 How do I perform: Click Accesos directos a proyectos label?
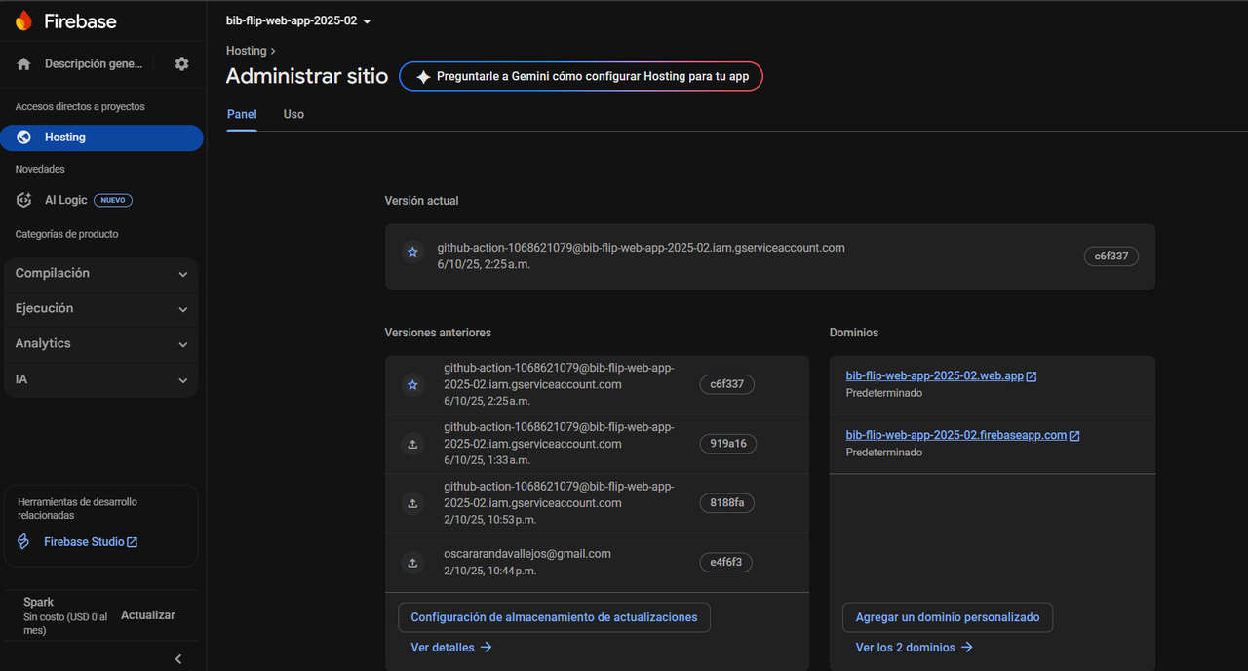point(80,106)
